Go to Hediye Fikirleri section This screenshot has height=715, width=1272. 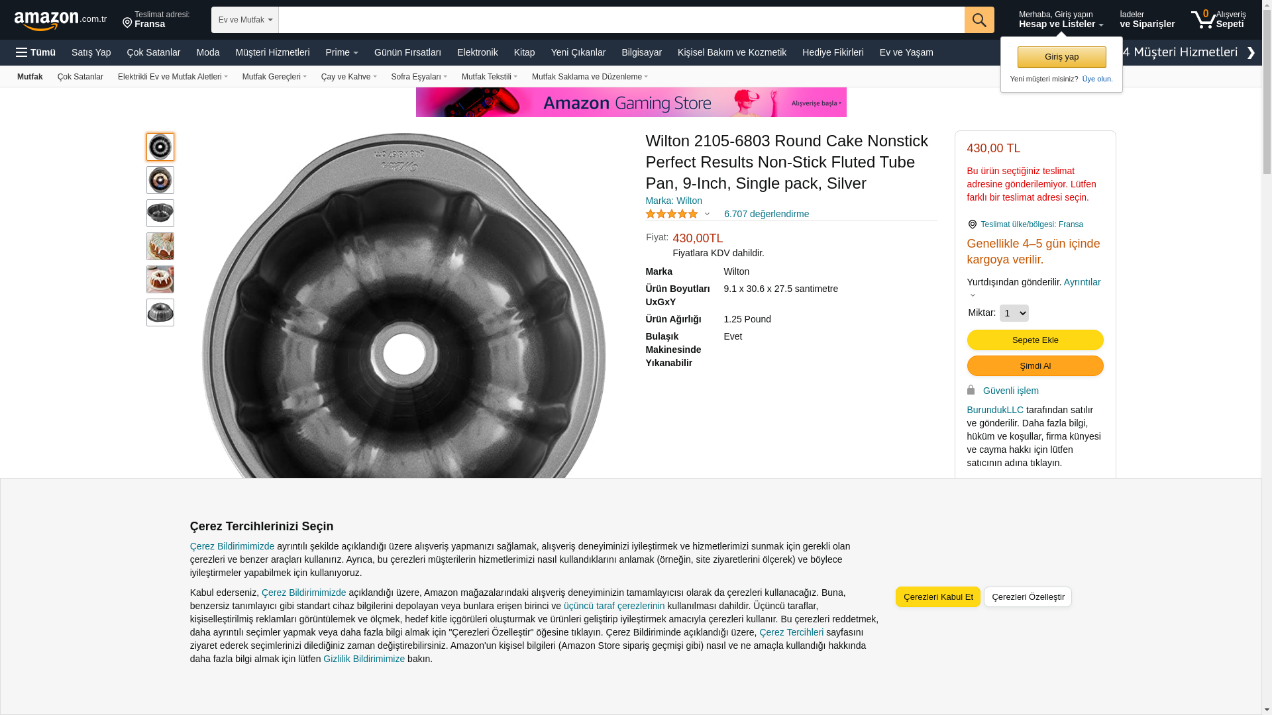click(x=832, y=52)
